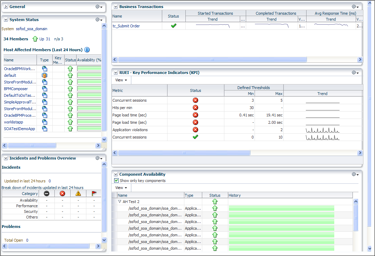Image resolution: width=375 pixels, height=256 pixels.
Task: Open the worklistapp member link
Action: click(x=13, y=122)
